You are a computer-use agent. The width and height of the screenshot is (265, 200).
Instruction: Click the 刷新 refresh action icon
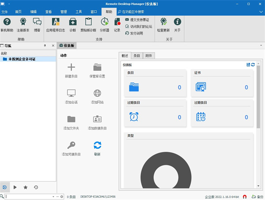(x=97, y=145)
